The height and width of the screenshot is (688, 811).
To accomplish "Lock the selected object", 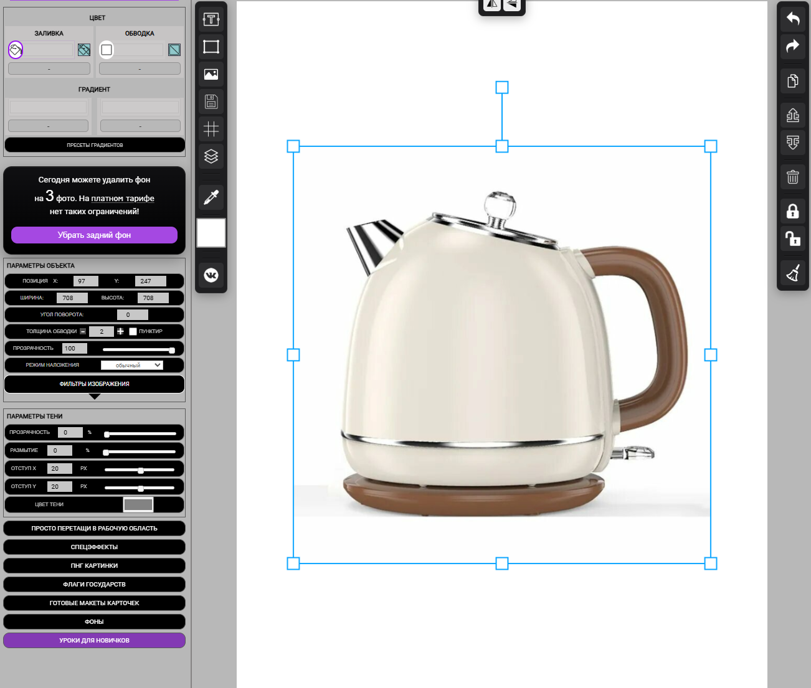I will (x=792, y=211).
